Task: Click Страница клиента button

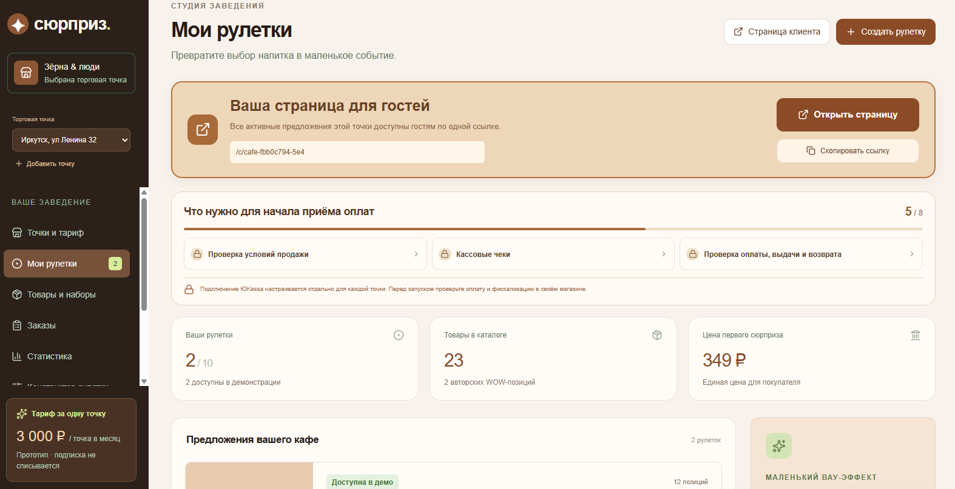Action: [x=777, y=32]
